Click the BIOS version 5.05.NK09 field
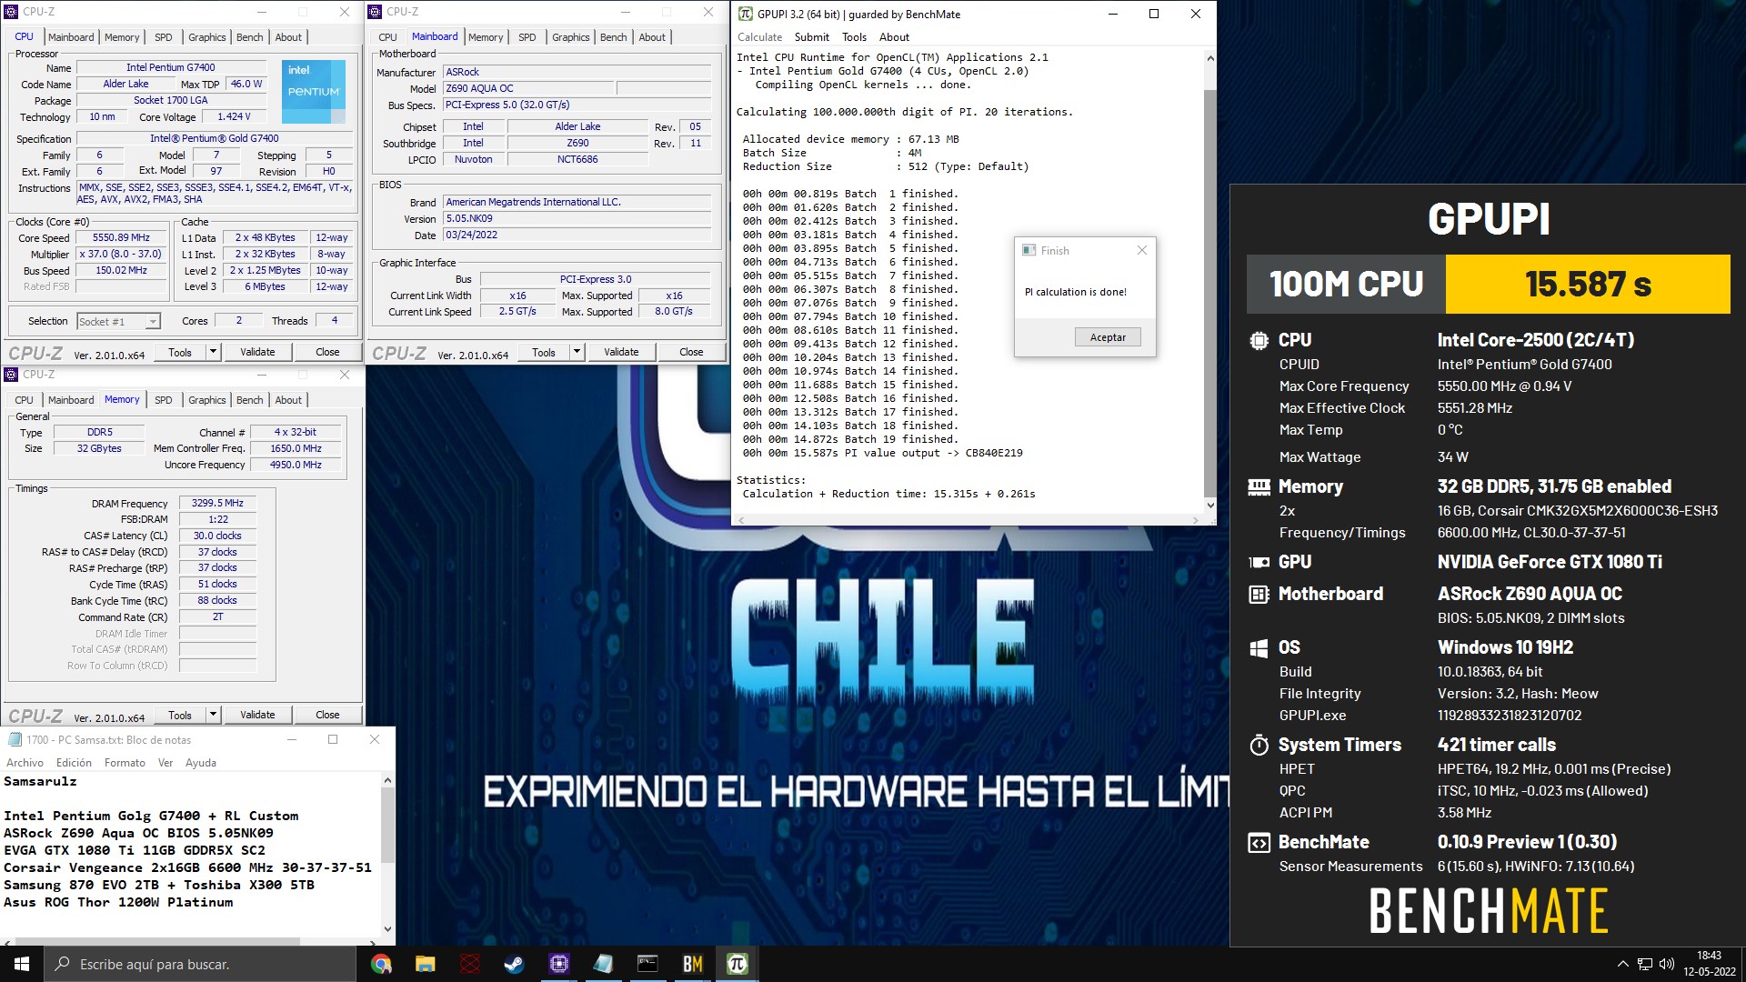 click(x=577, y=219)
